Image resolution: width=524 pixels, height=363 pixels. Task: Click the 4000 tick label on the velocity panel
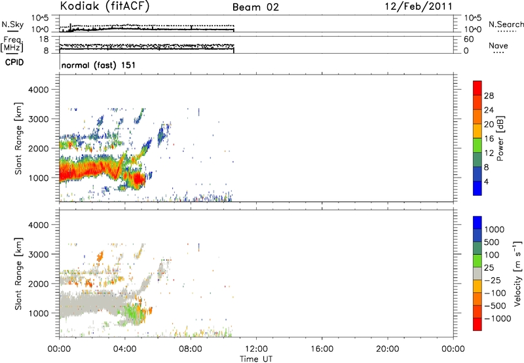click(x=39, y=225)
